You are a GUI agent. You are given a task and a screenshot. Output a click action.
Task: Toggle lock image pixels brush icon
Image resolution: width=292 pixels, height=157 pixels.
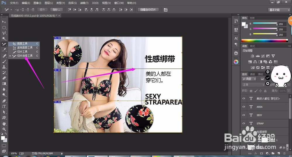coord(256,91)
